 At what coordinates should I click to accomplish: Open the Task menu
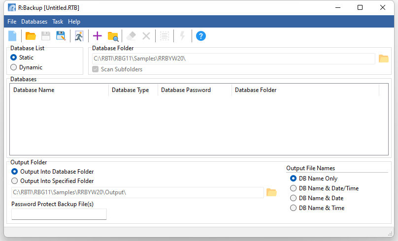pyautogui.click(x=58, y=22)
